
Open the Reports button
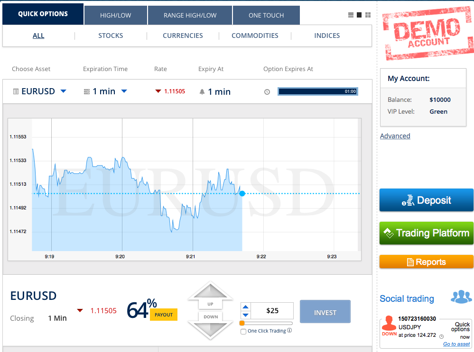click(426, 262)
